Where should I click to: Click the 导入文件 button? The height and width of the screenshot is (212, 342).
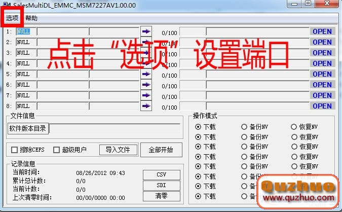point(118,150)
